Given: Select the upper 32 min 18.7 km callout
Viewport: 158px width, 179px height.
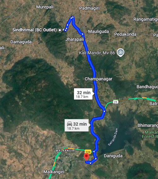Looking at the screenshot, I should point(83,94).
